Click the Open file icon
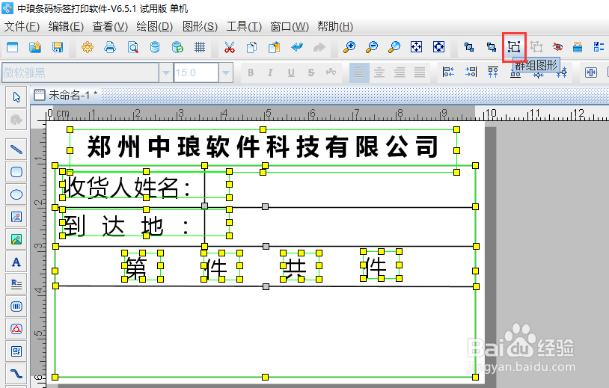The height and width of the screenshot is (388, 609). 35,47
